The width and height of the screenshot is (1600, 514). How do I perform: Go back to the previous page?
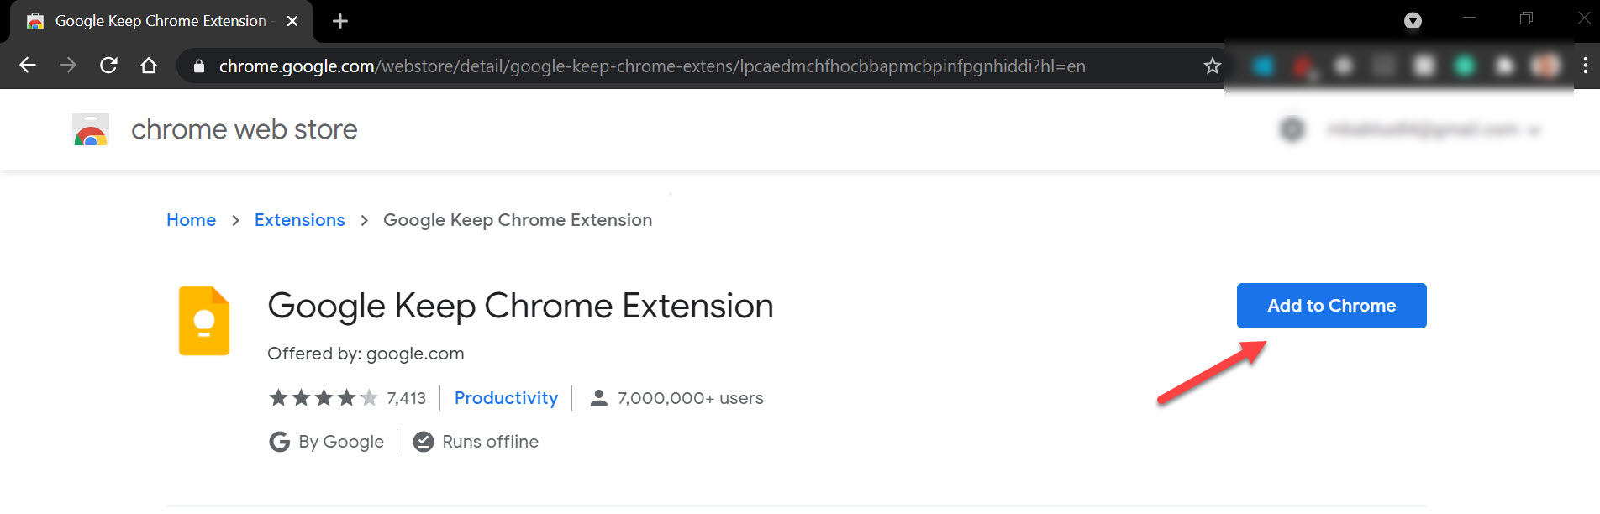coord(28,66)
